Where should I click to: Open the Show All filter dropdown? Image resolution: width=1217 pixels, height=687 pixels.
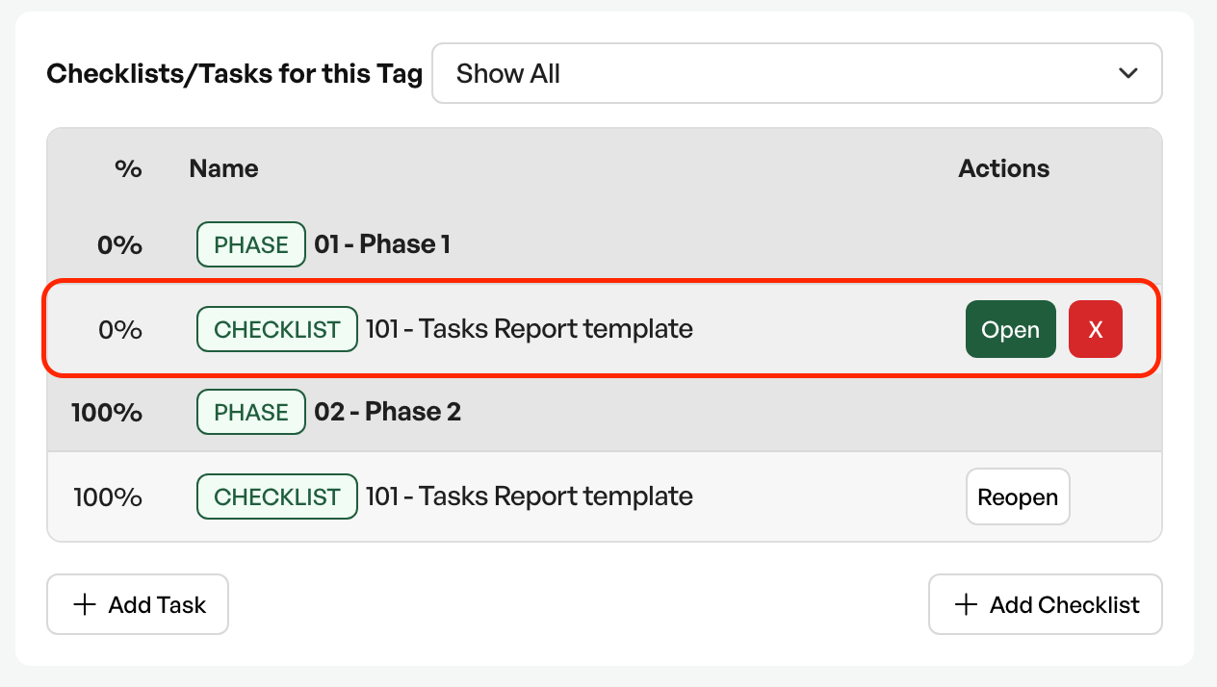click(797, 73)
